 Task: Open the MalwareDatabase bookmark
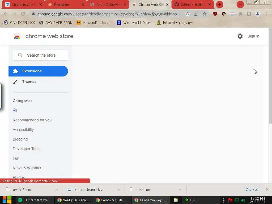point(95,23)
